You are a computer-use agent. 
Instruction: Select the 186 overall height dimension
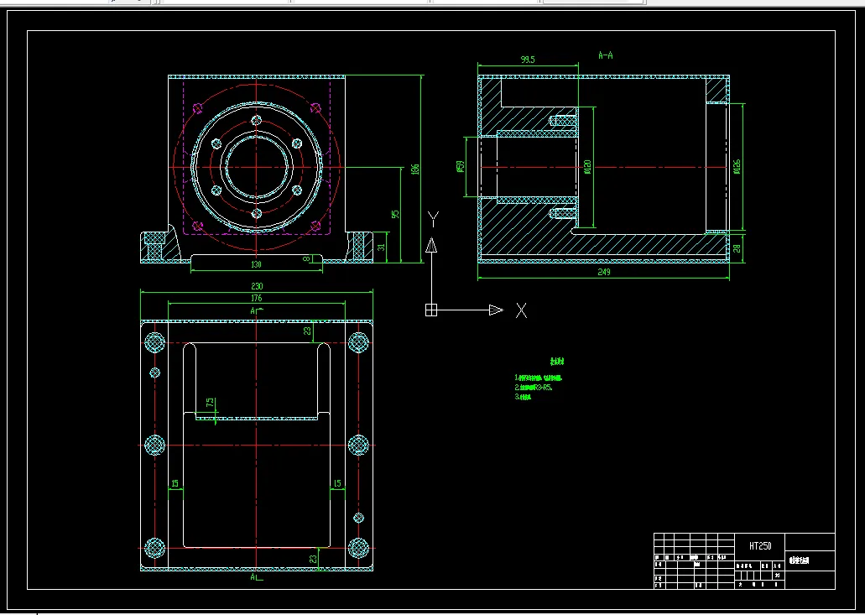[416, 169]
